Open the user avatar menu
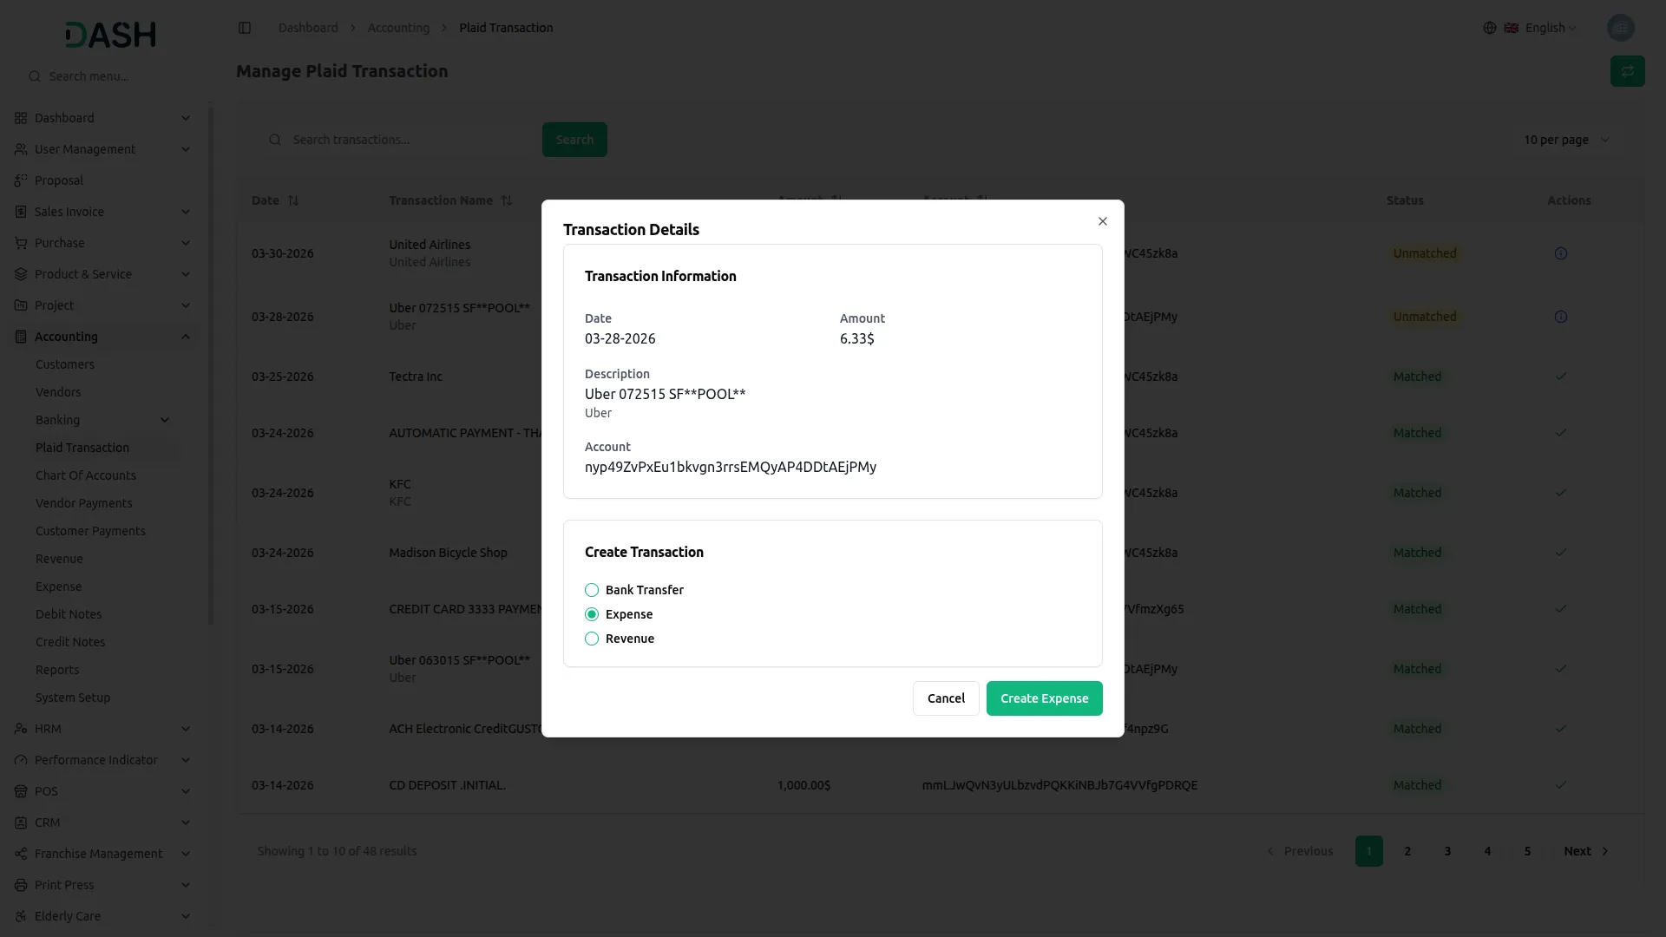 tap(1620, 28)
